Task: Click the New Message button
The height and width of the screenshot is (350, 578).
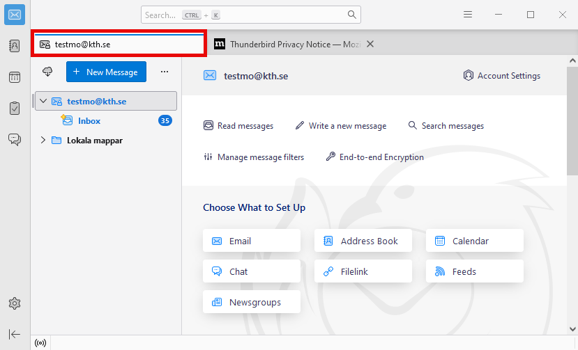Action: tap(107, 72)
